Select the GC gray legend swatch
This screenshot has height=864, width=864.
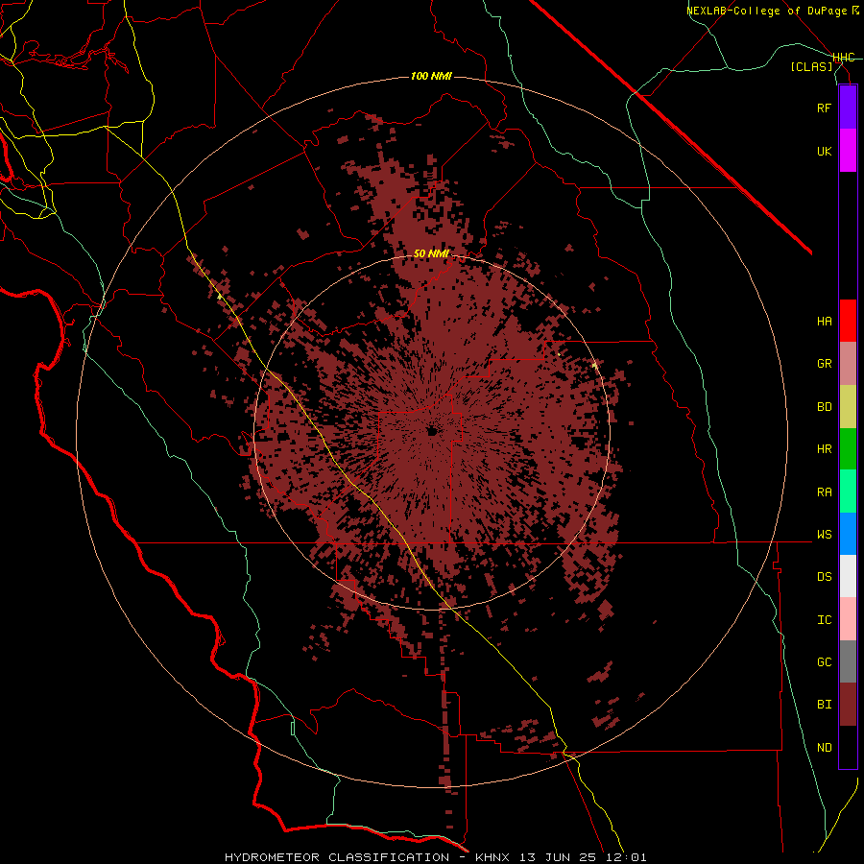pos(848,661)
